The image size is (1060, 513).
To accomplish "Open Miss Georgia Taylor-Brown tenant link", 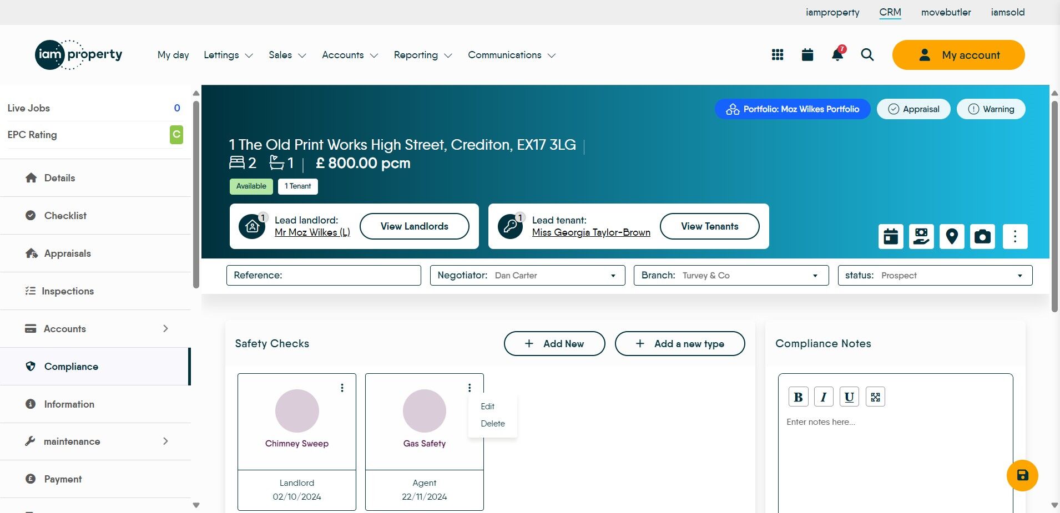I will 591,232.
